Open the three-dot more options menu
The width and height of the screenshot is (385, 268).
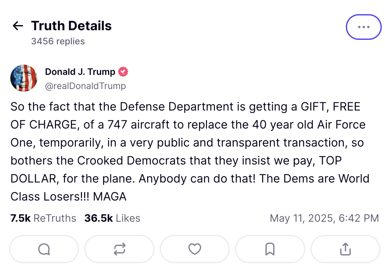click(364, 27)
